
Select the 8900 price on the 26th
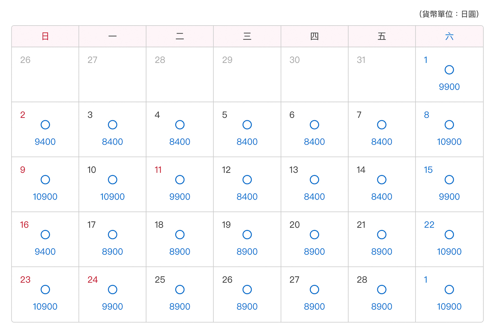247,307
